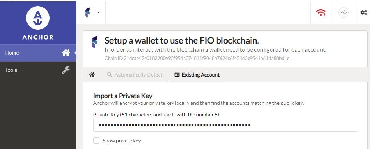Click the wrench icon beside Tools
Image resolution: width=370 pixels, height=149 pixels.
(x=66, y=70)
